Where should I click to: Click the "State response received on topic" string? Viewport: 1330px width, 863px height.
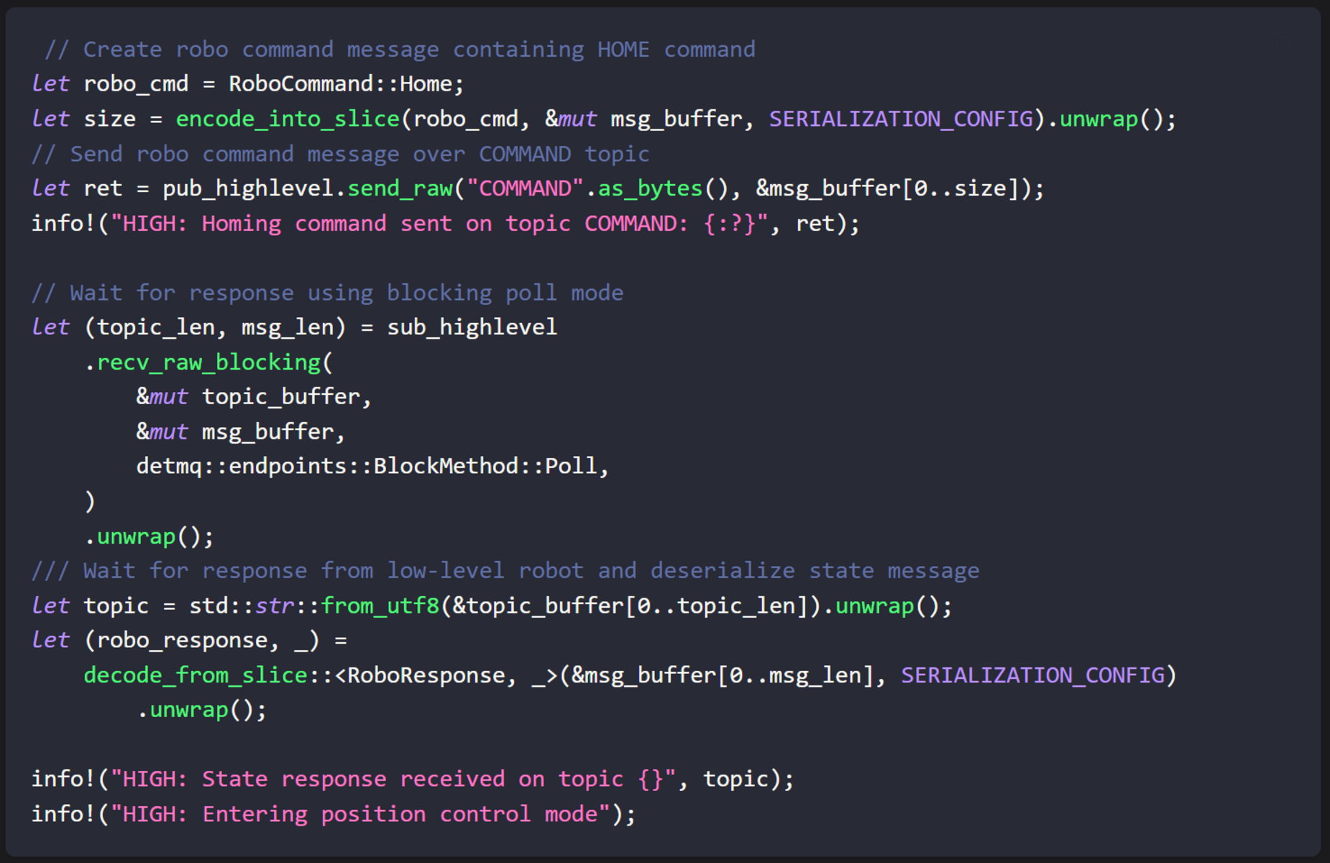(x=393, y=779)
